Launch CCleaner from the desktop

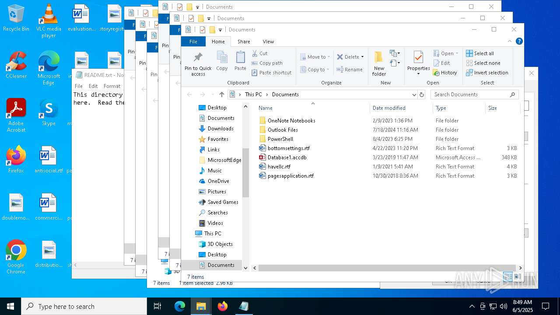tap(16, 65)
